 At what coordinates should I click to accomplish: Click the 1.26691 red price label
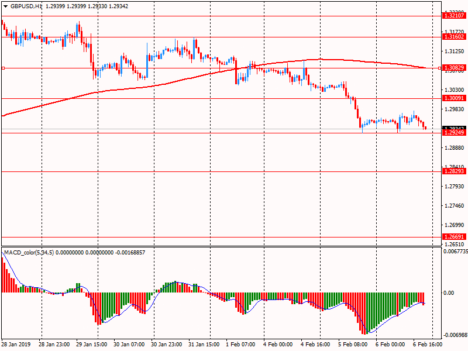(454, 237)
